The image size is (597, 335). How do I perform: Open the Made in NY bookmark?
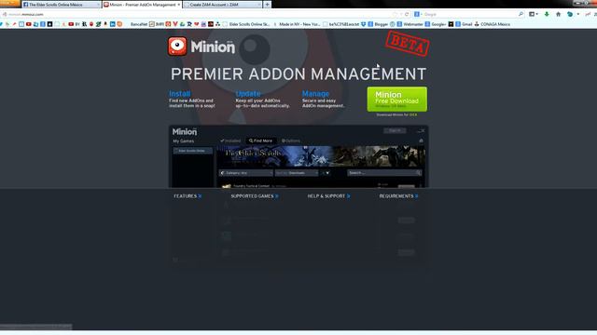[x=297, y=24]
